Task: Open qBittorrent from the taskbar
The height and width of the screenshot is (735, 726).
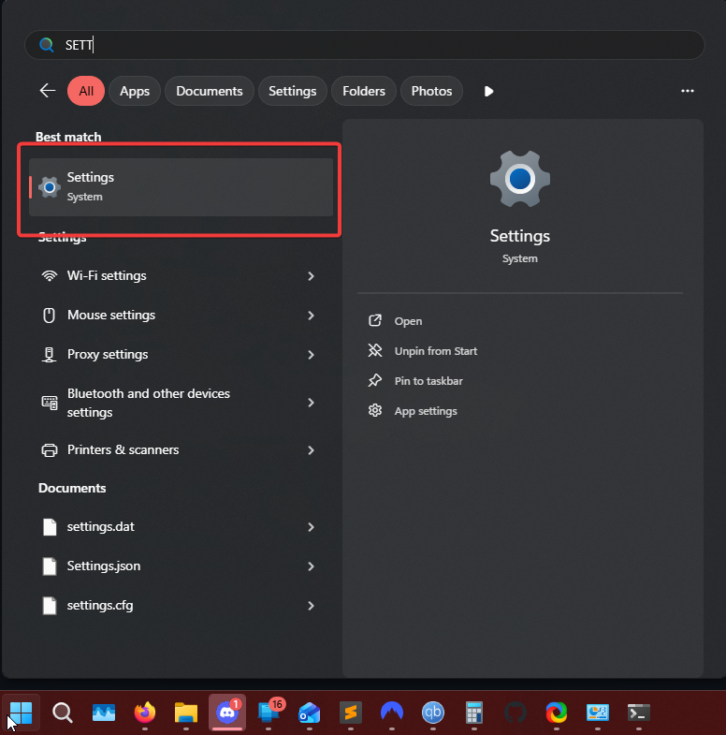Action: (x=433, y=713)
